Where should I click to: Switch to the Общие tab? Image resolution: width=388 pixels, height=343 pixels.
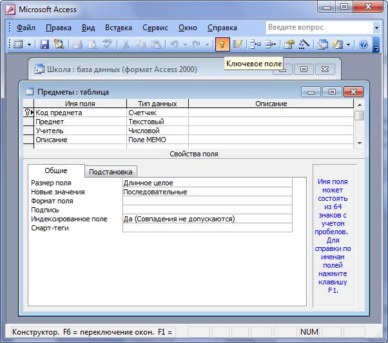coord(56,171)
